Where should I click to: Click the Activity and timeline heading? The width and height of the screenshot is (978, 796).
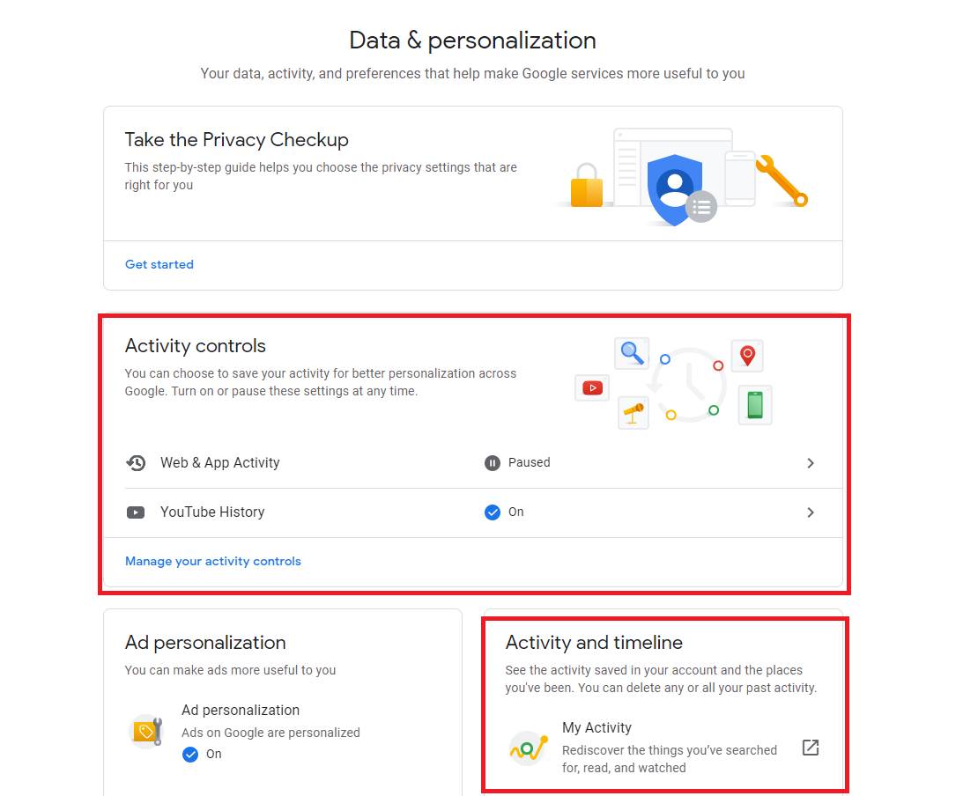click(x=594, y=643)
